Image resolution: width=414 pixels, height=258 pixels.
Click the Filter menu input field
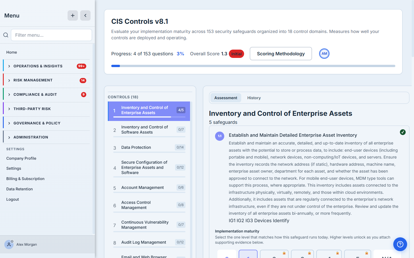tap(51, 35)
